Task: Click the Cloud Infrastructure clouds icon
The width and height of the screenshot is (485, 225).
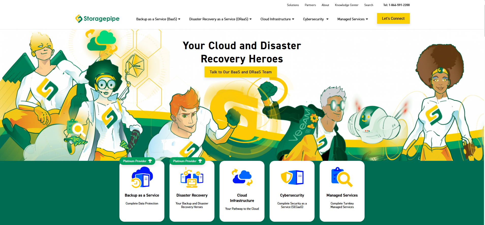Action: 242,177
